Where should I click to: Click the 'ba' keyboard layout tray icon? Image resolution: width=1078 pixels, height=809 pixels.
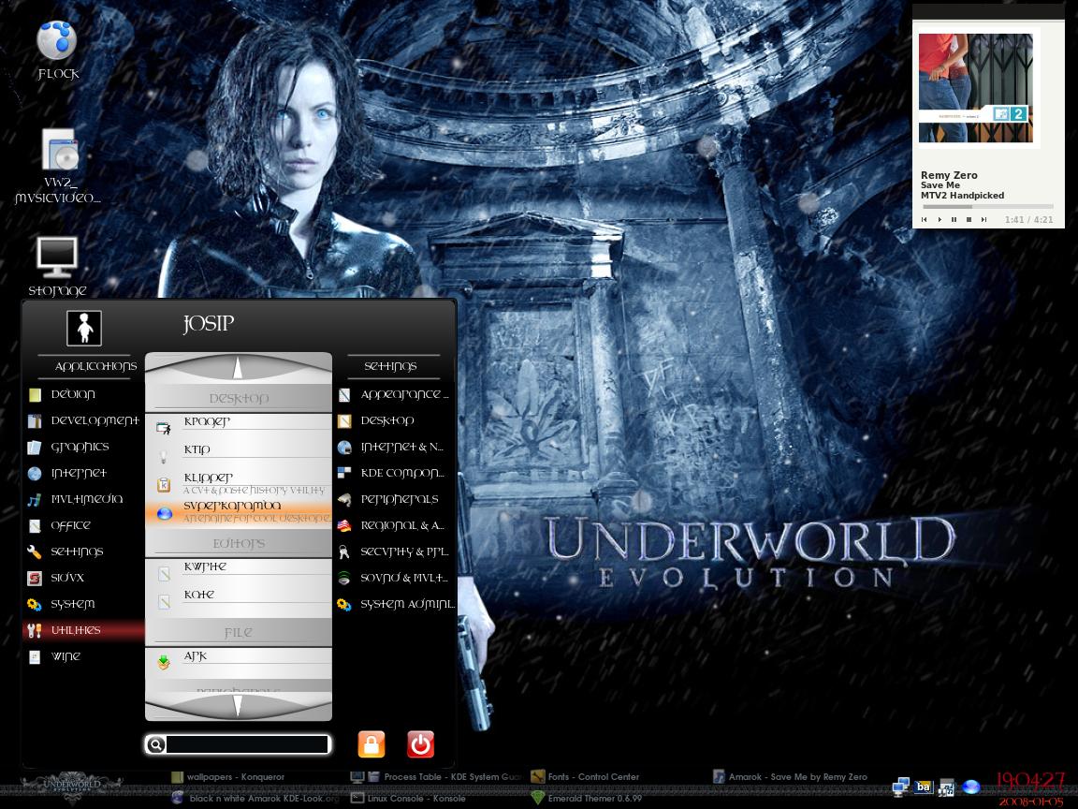click(x=924, y=787)
